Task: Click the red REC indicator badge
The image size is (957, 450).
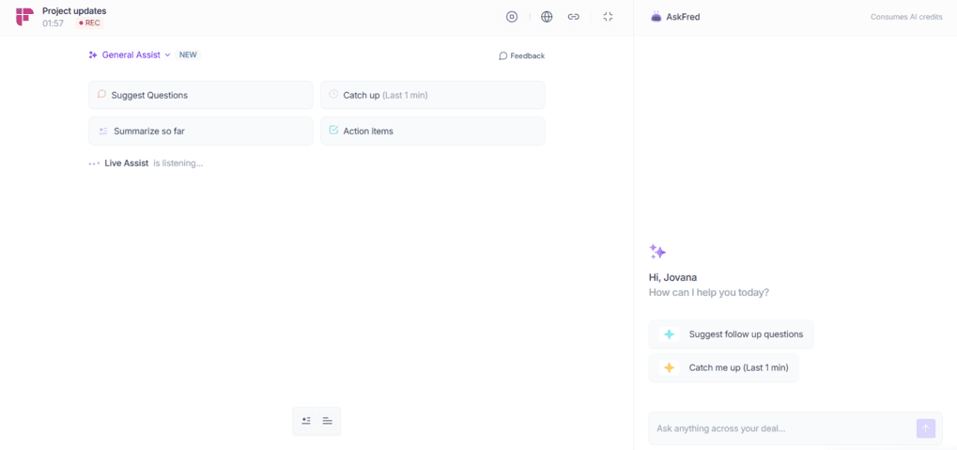Action: pyautogui.click(x=90, y=23)
